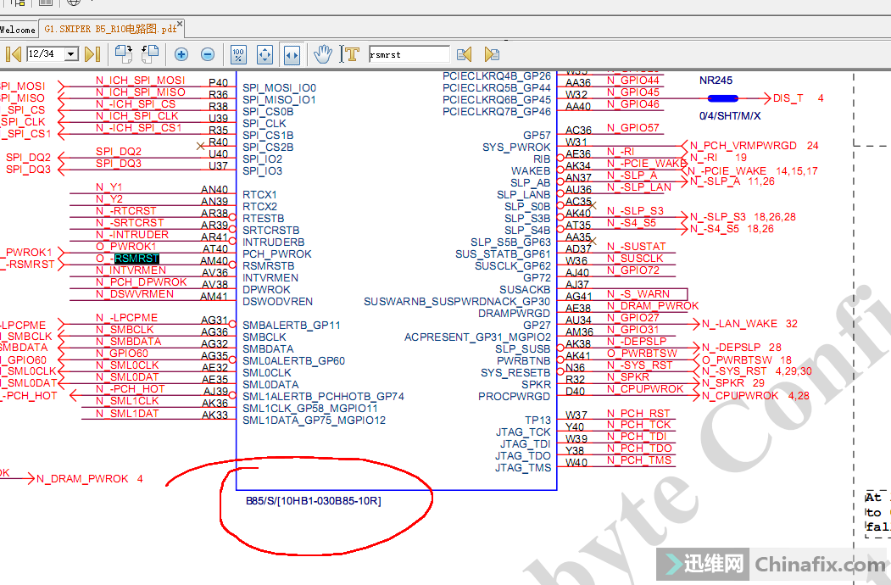Find previous search result

click(464, 54)
